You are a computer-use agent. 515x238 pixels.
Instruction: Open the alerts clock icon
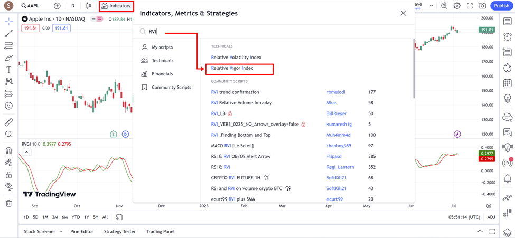(507, 36)
